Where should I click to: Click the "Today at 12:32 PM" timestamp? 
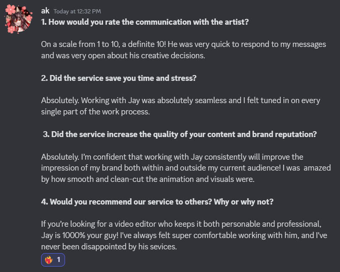[x=77, y=11]
